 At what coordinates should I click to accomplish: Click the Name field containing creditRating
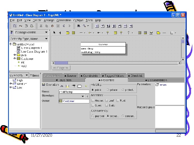tap(74, 92)
